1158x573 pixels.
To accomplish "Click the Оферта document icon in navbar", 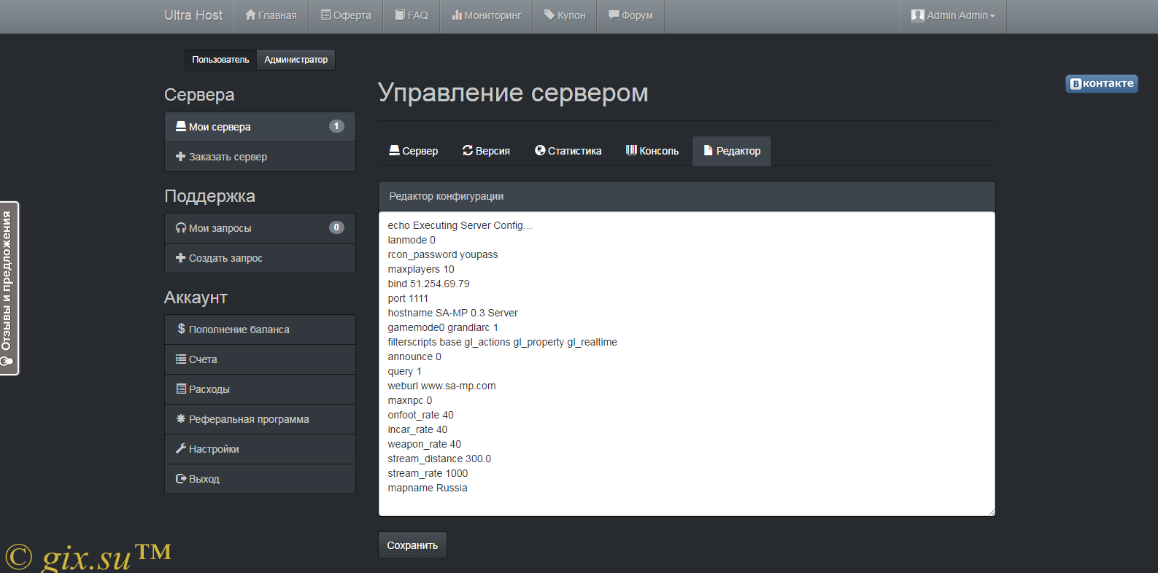I will click(326, 15).
